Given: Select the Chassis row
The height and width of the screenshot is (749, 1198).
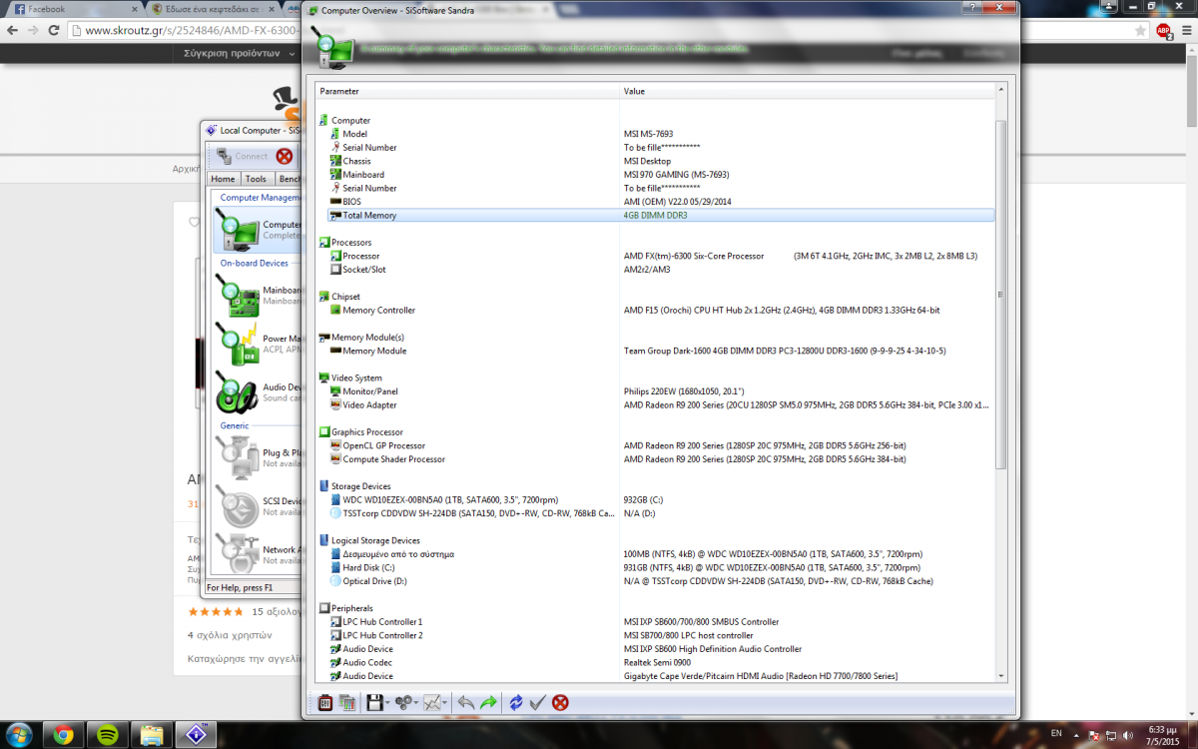Looking at the screenshot, I should point(655,161).
